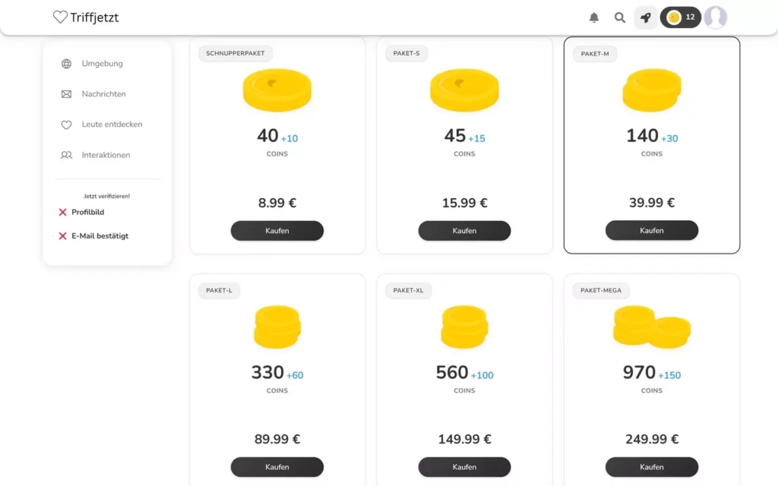Open the coin balance showing 12
The height and width of the screenshot is (486, 778).
point(680,17)
